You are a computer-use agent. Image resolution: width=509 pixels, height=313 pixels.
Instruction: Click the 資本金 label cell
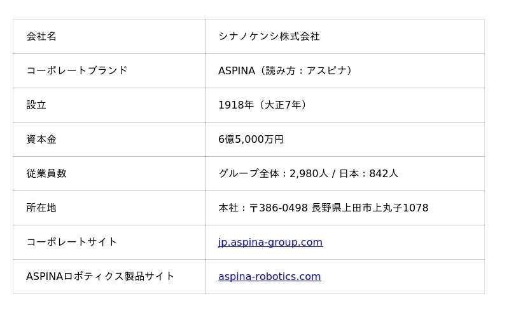(x=41, y=140)
